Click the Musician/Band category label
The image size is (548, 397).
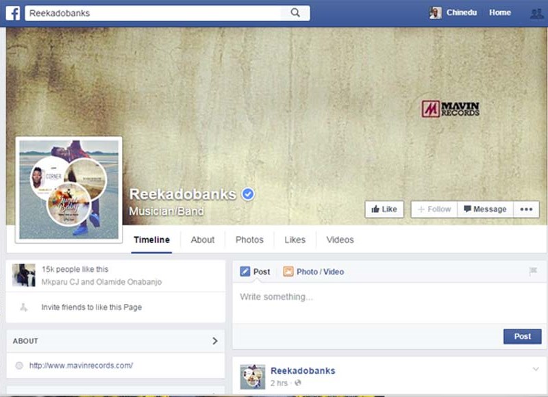tap(166, 212)
